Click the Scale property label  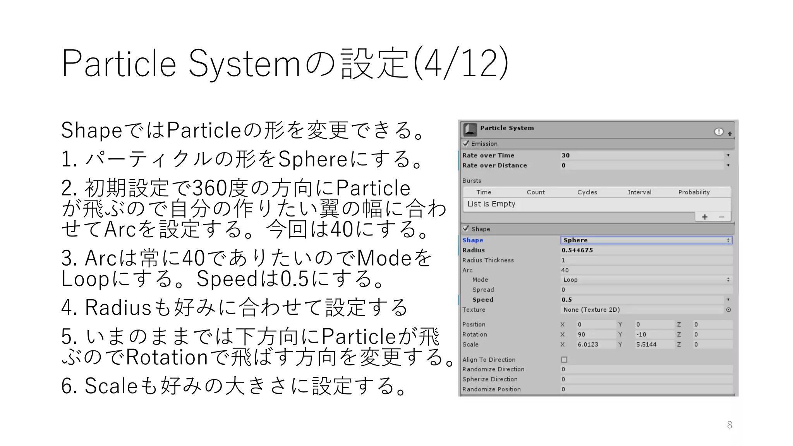pos(470,345)
